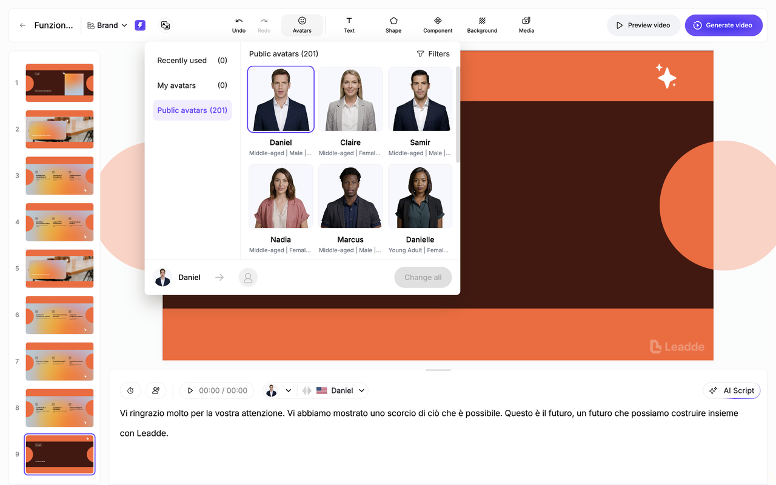Viewport: 776px width, 485px height.
Task: Expand the Brand dropdown
Action: point(107,25)
